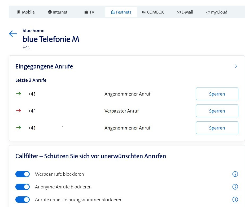Viewport: 245px width, 207px height.
Task: Block the missed call with Sperren
Action: coord(217,111)
